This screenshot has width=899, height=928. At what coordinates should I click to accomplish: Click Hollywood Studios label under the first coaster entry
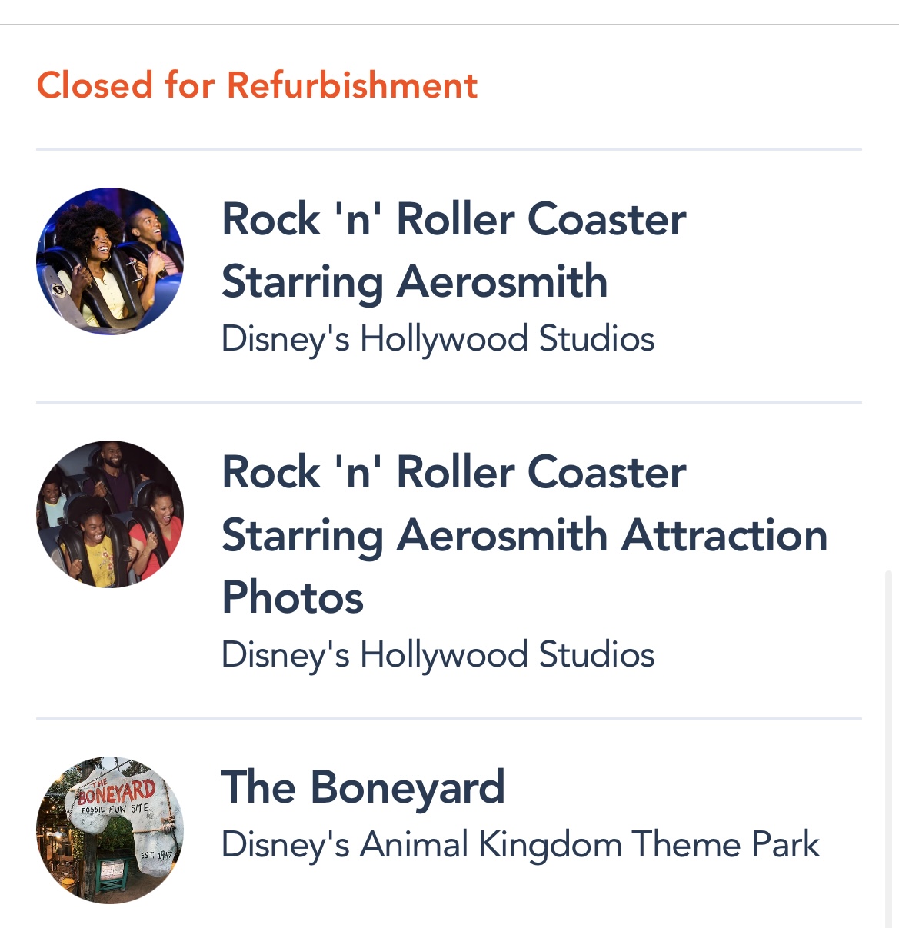(x=438, y=339)
